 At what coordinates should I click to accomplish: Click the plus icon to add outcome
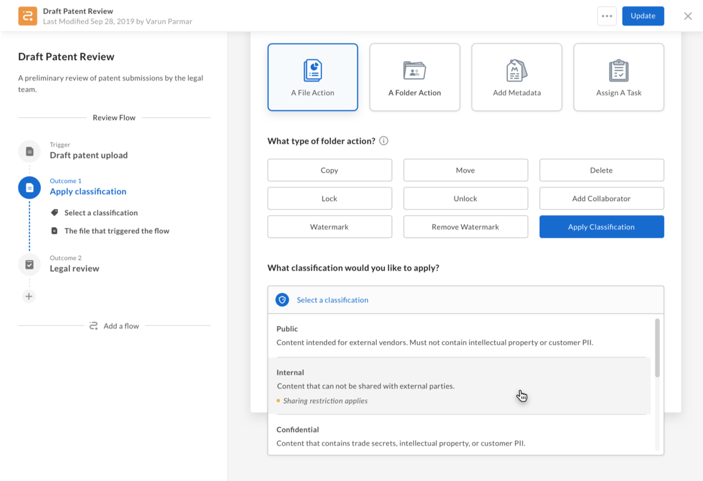(29, 296)
